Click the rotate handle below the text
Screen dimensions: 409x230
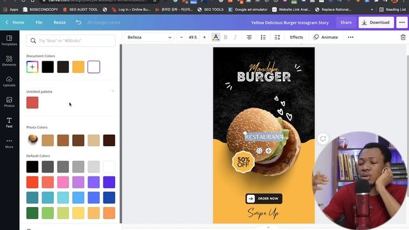tap(259, 151)
